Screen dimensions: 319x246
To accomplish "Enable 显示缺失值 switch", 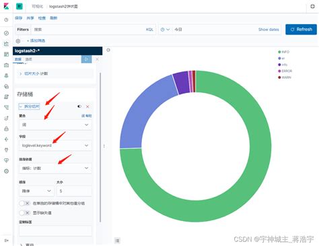I will 24,213.
